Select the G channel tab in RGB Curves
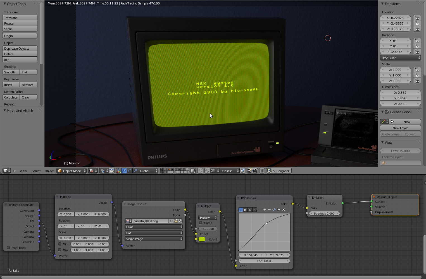The image size is (426, 279). 250,210
